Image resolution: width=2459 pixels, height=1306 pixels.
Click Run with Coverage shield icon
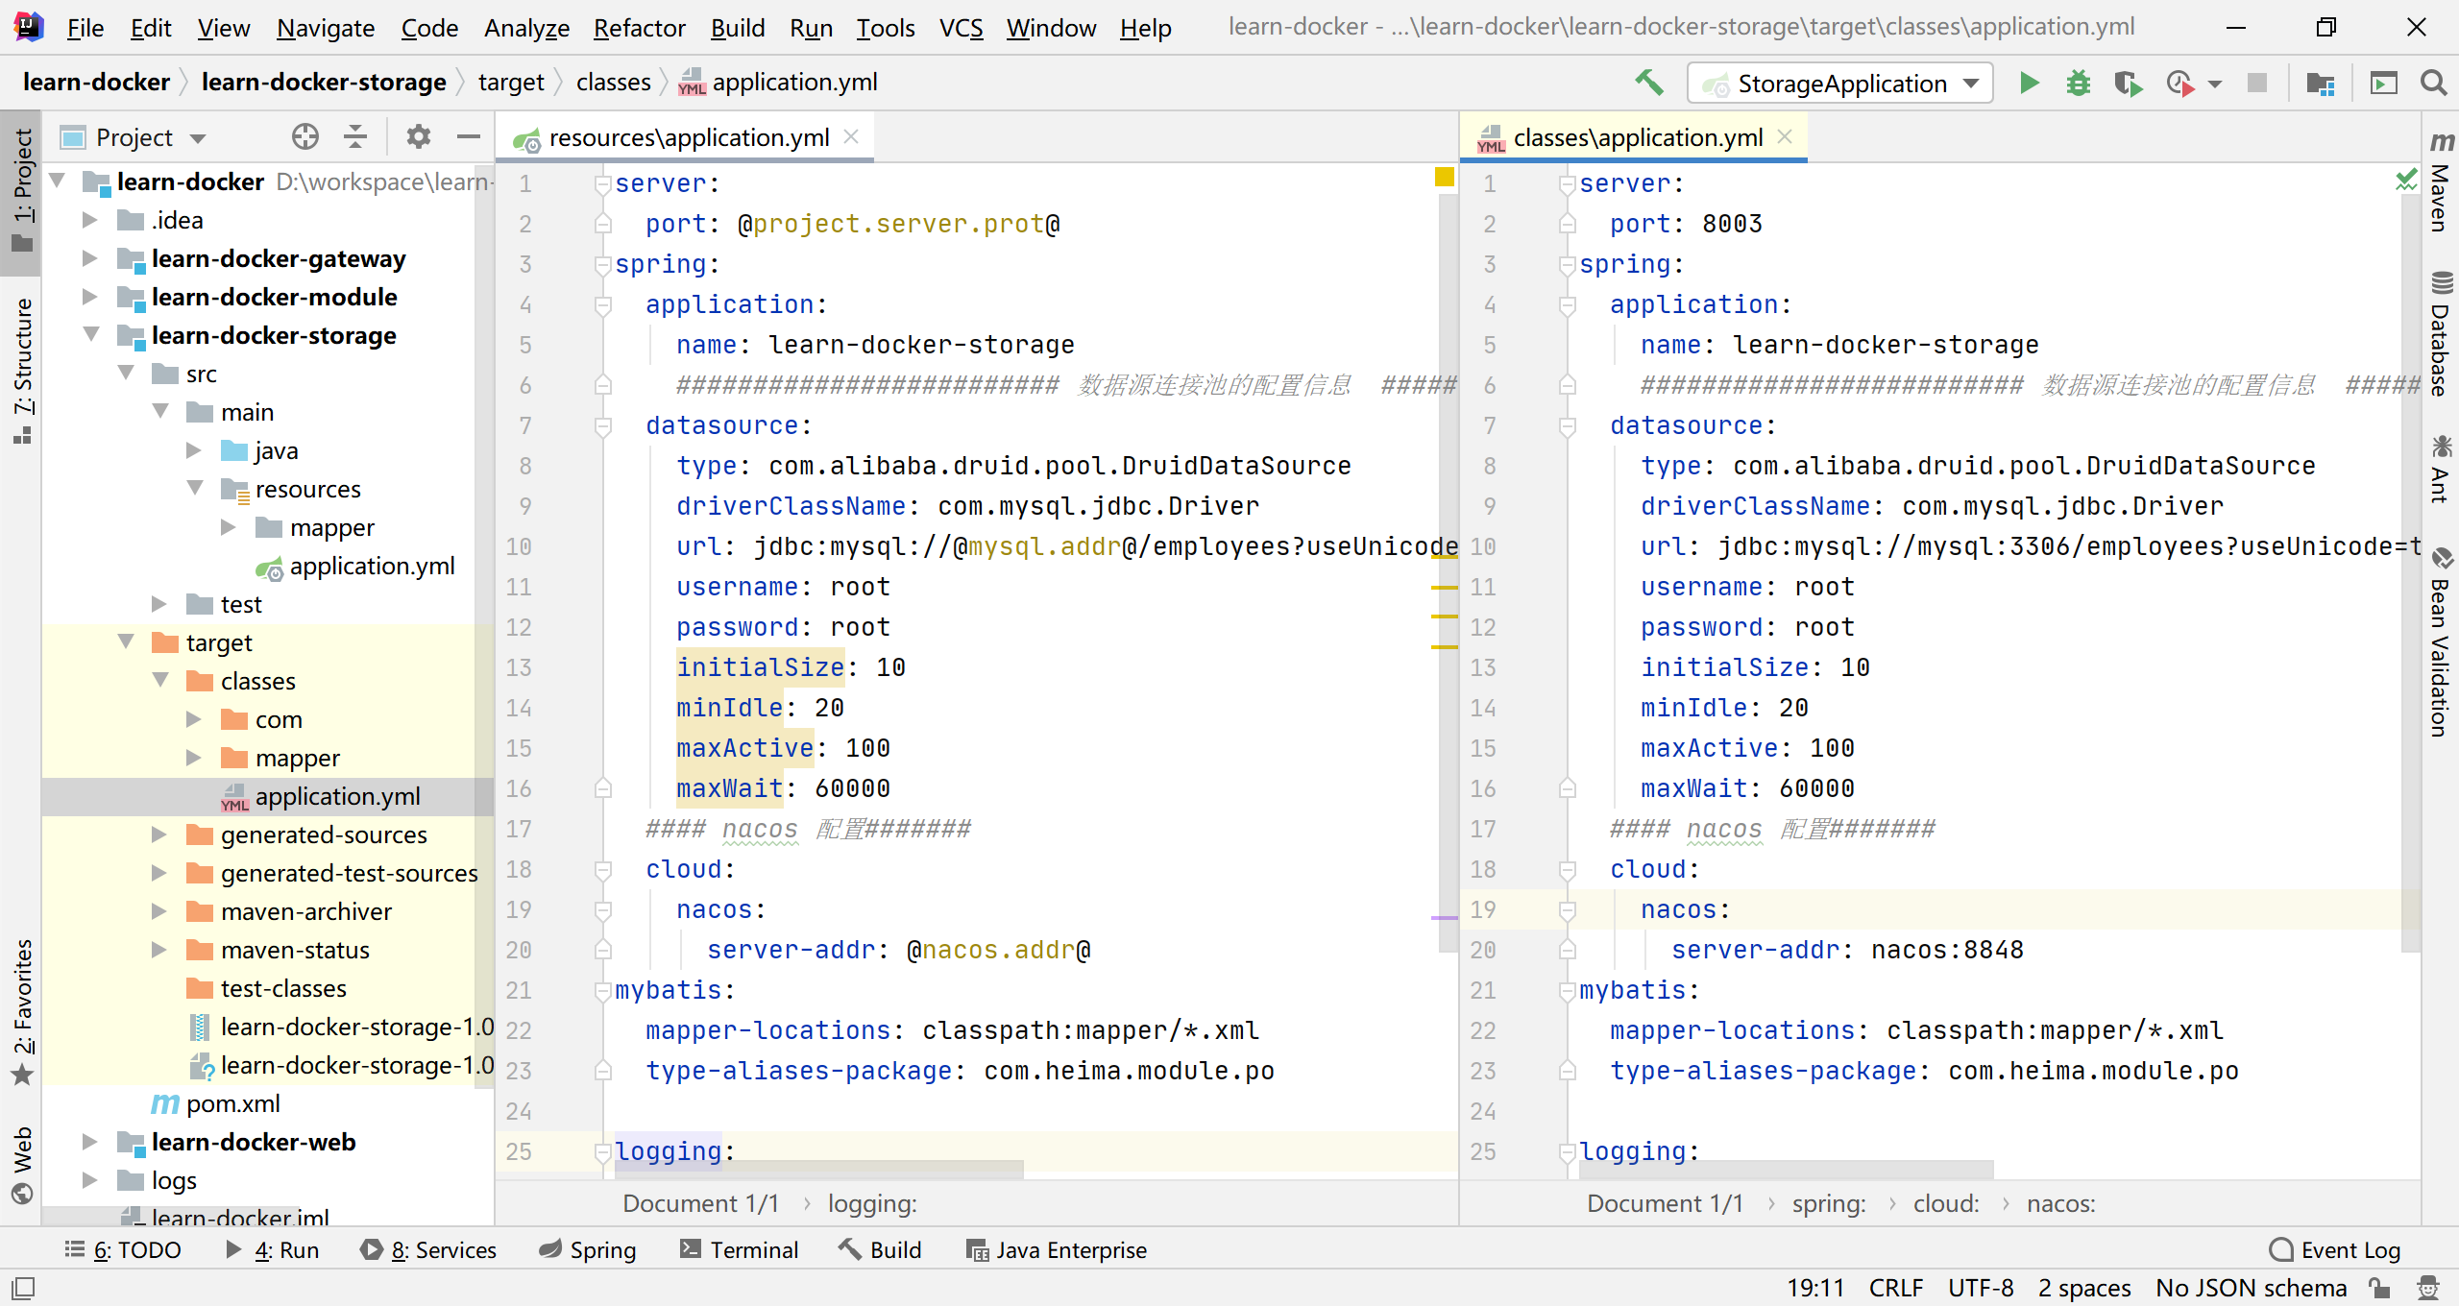pos(2128,84)
